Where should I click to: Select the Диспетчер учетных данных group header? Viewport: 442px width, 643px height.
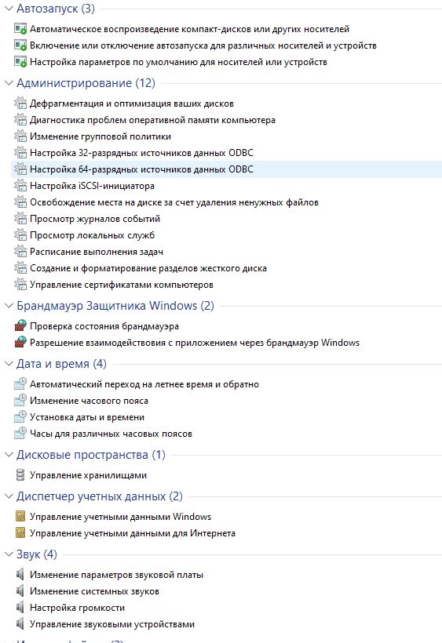[100, 496]
